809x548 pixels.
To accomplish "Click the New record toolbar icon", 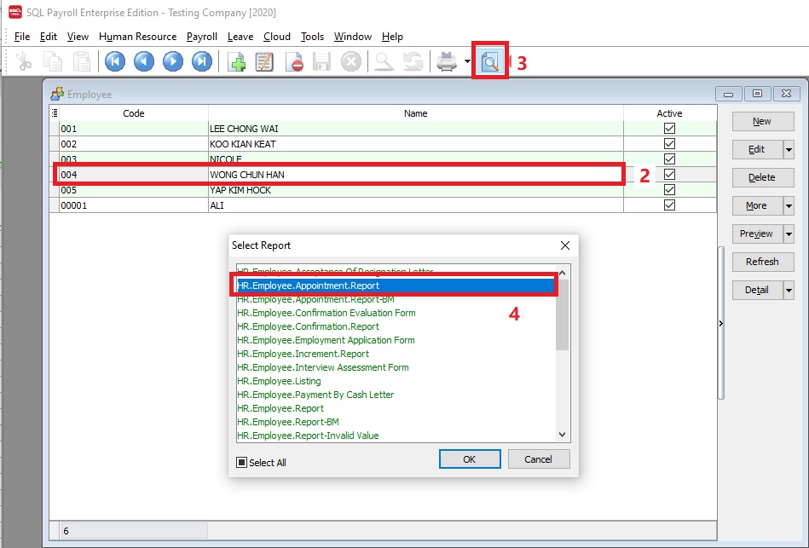I will (235, 61).
